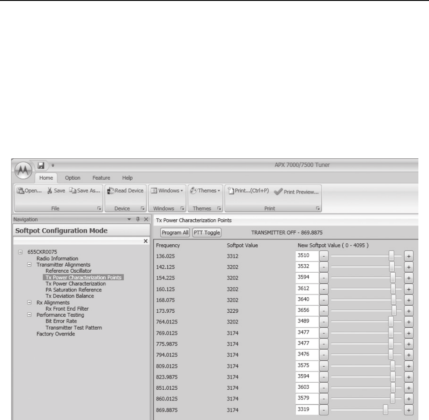Click the TRANSMITTER OFF - 869.8875 status text
This screenshot has width=429, height=420.
287,233
